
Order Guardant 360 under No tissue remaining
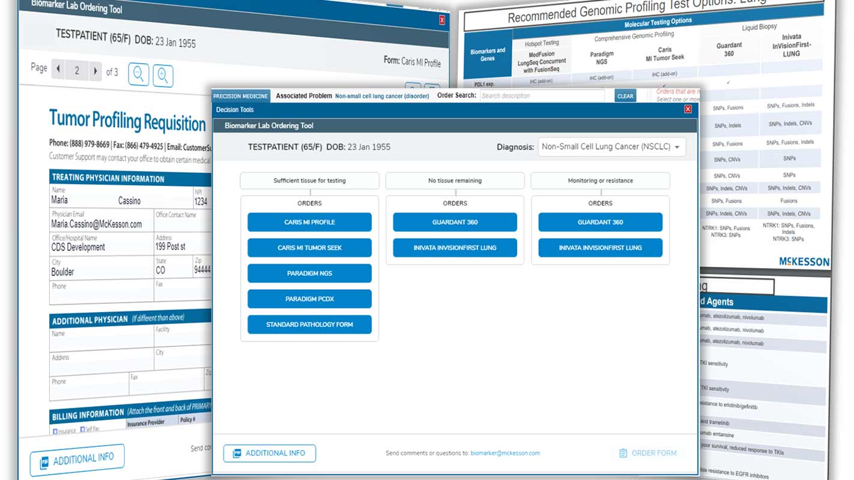(x=455, y=222)
